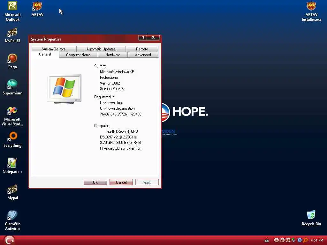The image size is (327, 245).
Task: Select the ARTAV shortcut on the desktop
Action: tap(37, 9)
